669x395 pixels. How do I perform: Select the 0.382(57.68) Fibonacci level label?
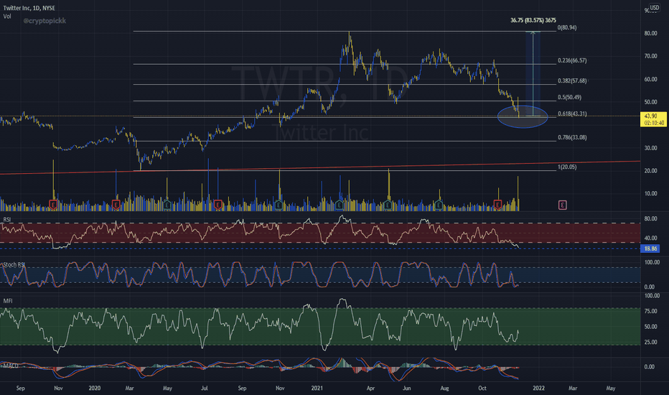pos(572,80)
